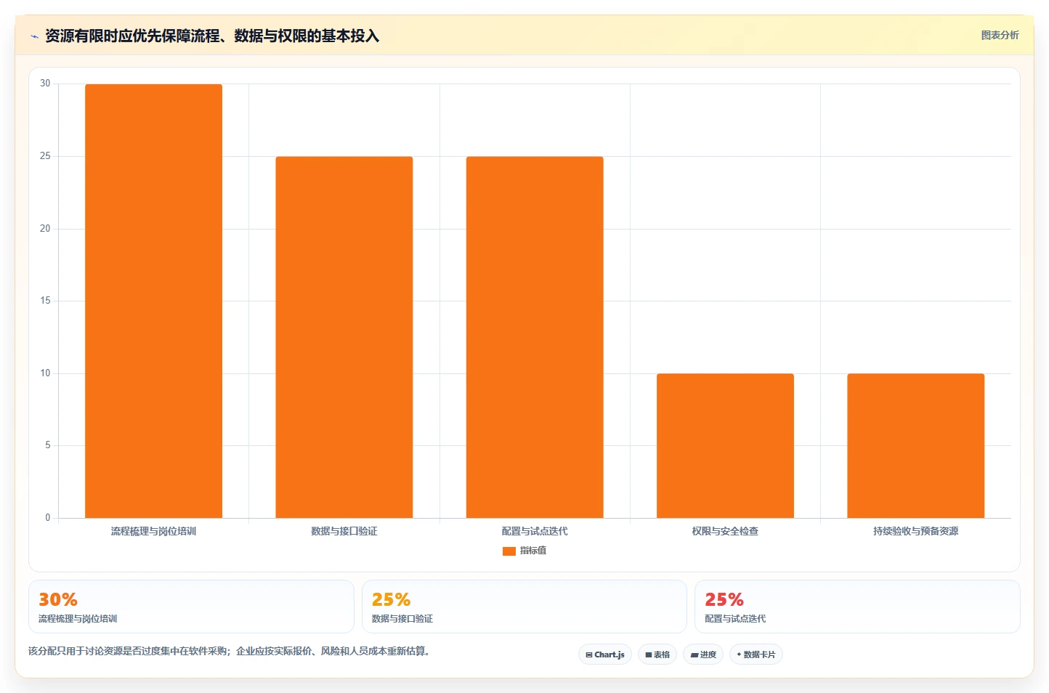Viewport: 1049px width, 693px height.
Task: Open the 25% 数据与接口验证 card
Action: (524, 607)
